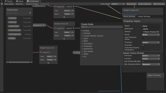Click the blackboard scrollbar left arrow
The height and width of the screenshot is (93, 166).
[7, 62]
